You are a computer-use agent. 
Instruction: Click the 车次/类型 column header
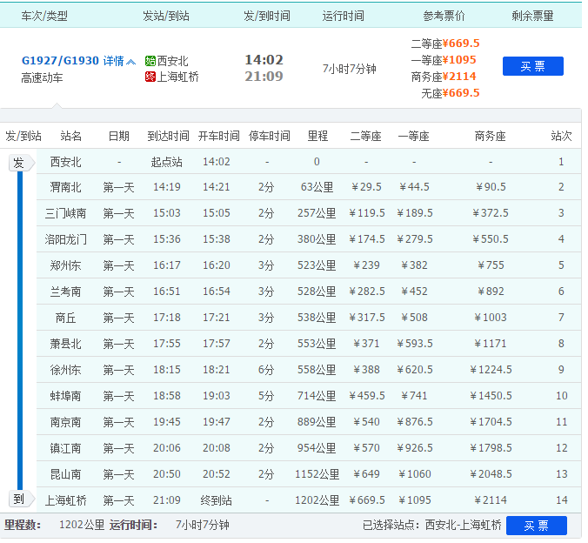44,16
